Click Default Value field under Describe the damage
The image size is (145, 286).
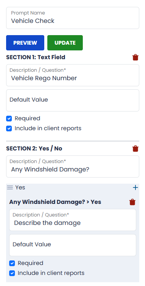pyautogui.click(x=72, y=245)
